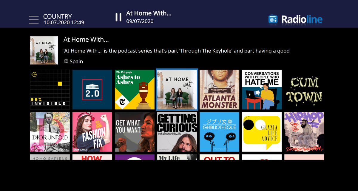Screen dimensions: 358x191
Task: Click the 09/07/2020 episode date
Action: click(140, 21)
